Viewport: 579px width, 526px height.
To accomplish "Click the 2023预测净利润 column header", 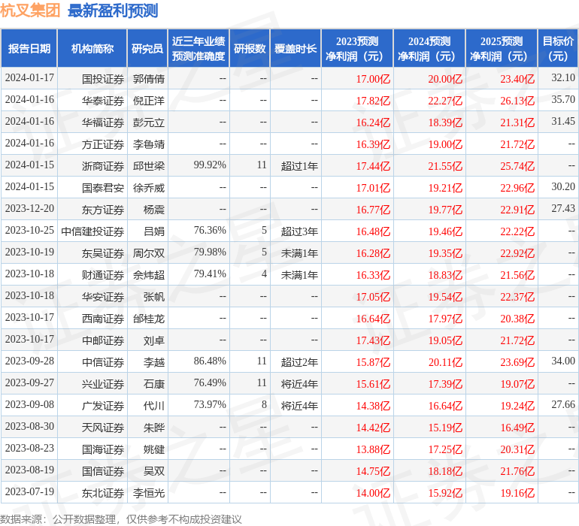I will click(357, 48).
